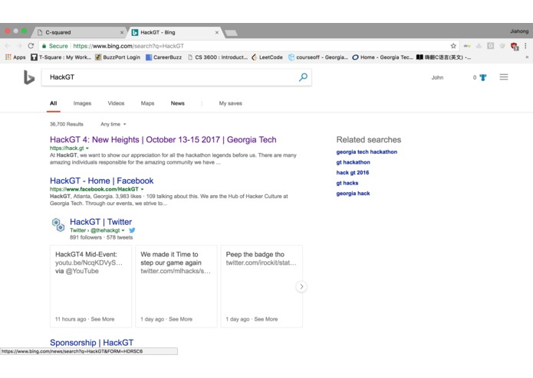Click HackGT Twitter profile avatar
533x378 pixels.
[x=58, y=225]
